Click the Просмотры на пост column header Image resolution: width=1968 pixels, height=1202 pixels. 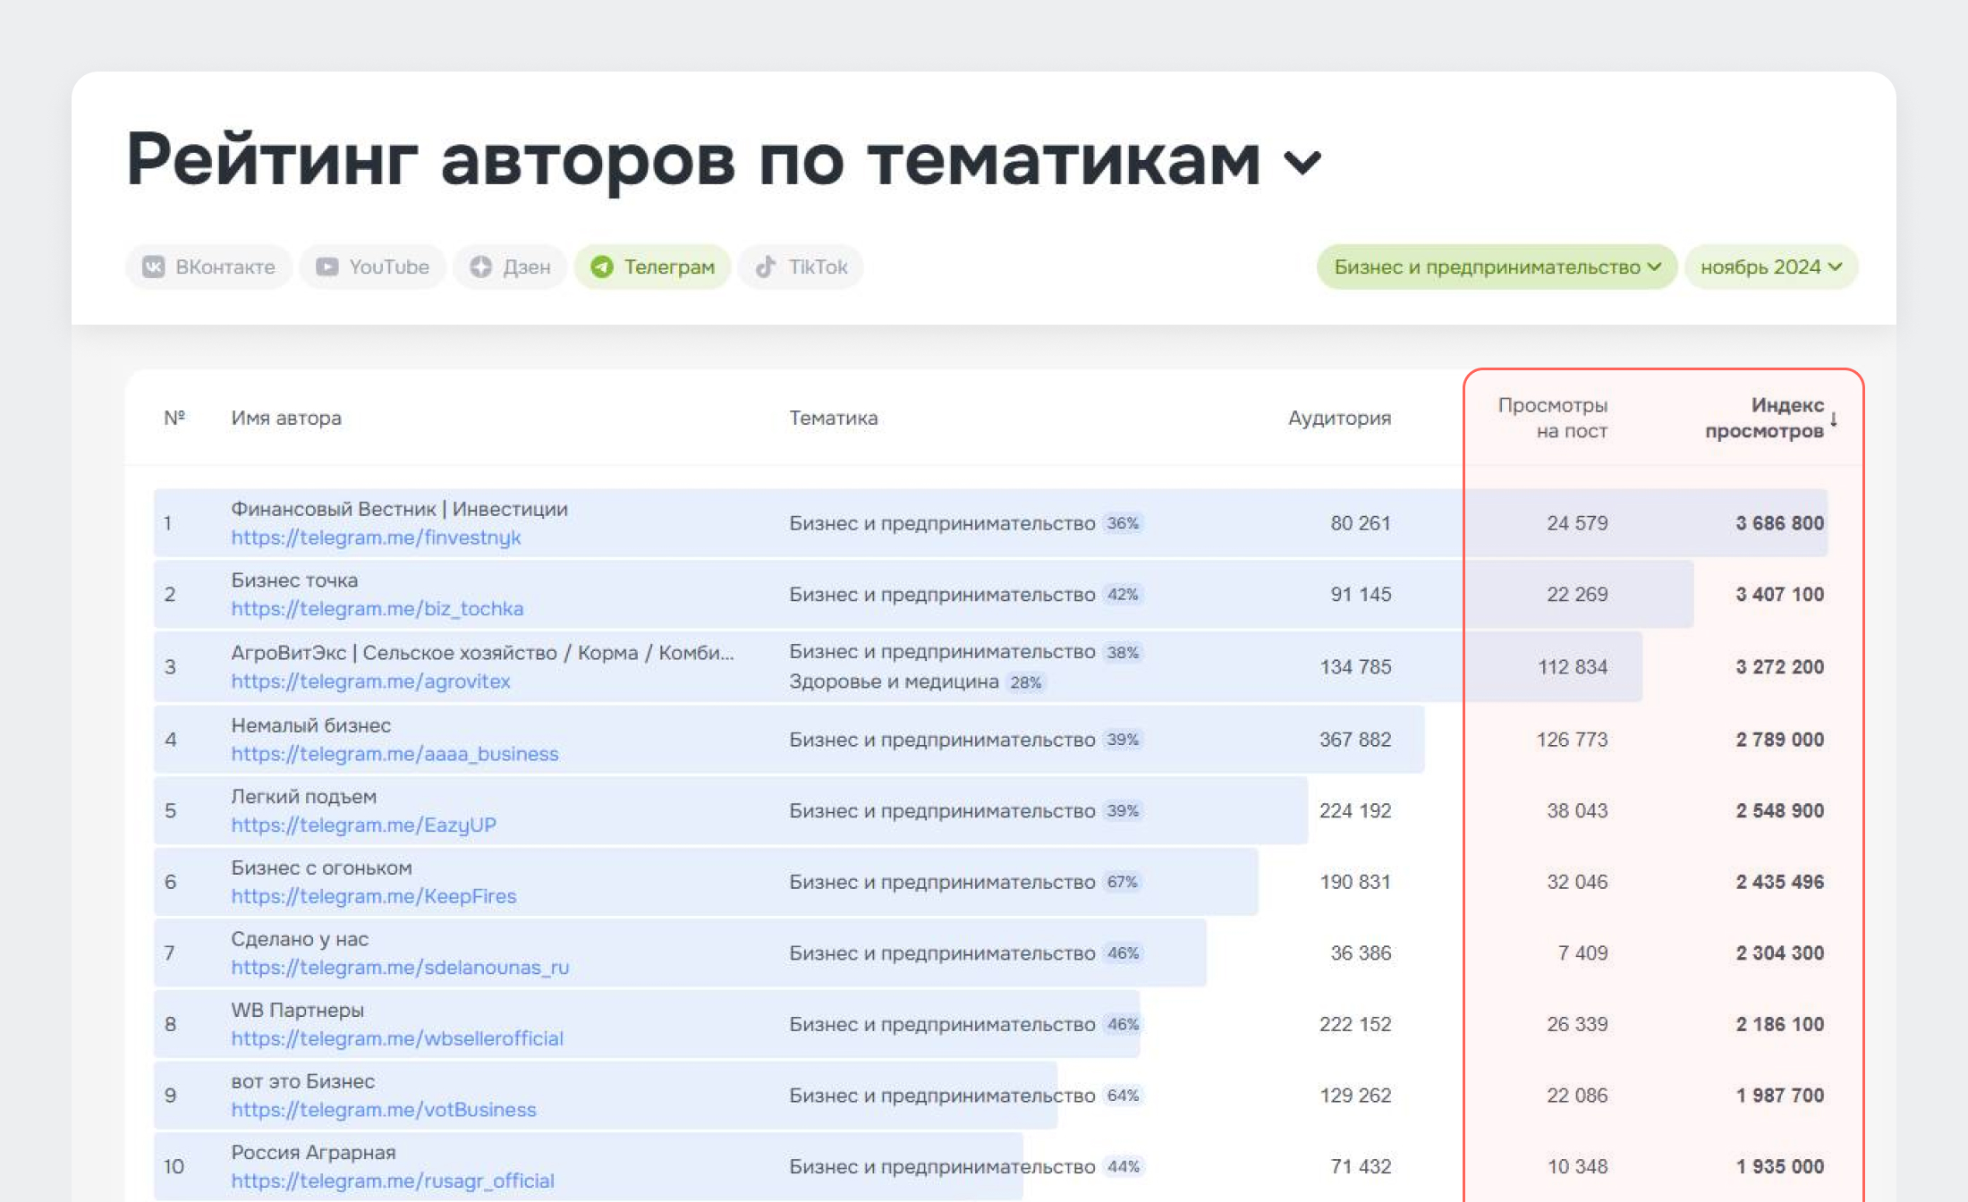(x=1553, y=418)
